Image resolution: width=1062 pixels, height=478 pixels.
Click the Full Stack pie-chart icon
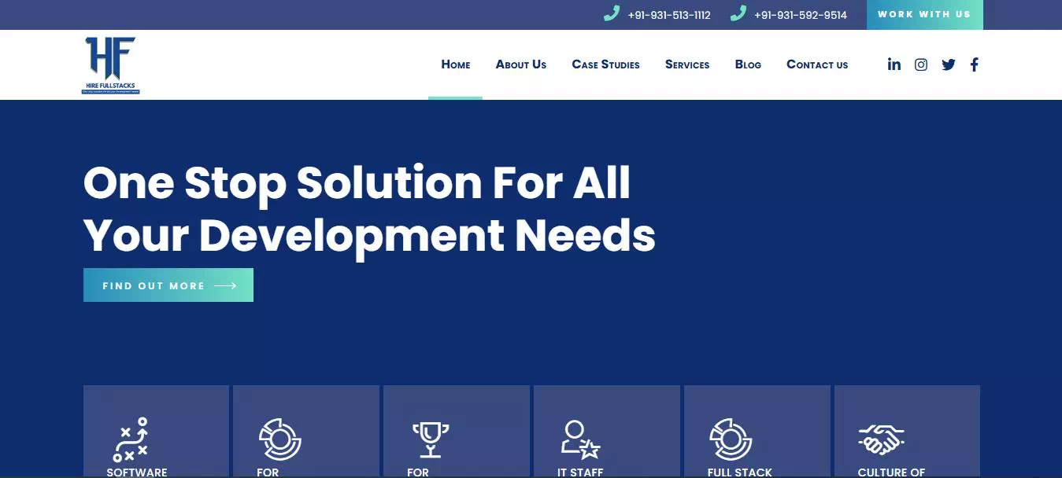[x=731, y=439]
